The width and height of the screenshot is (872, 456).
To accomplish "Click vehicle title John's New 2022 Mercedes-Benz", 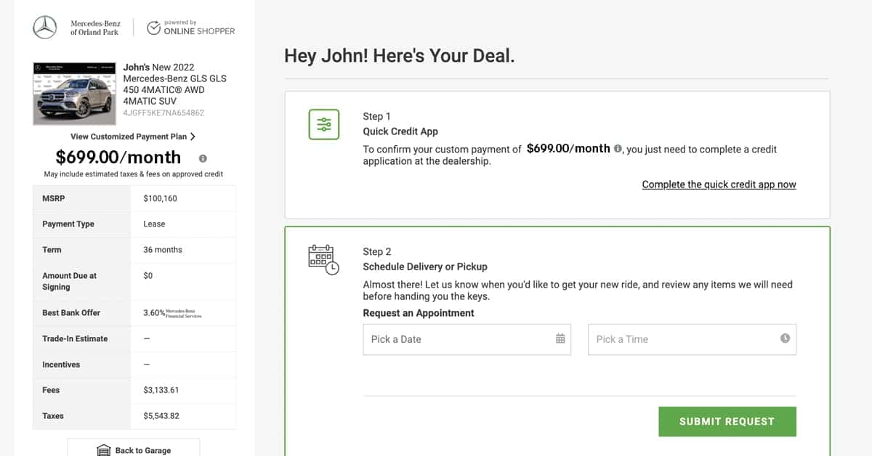I will [x=175, y=84].
